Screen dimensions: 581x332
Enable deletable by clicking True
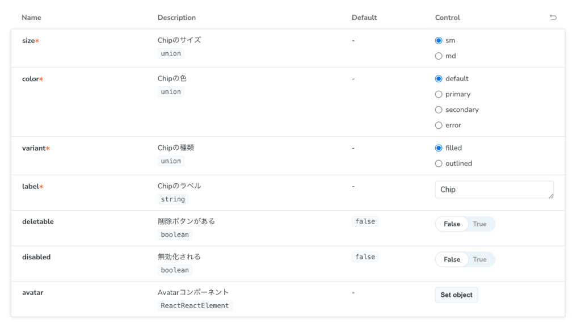click(480, 224)
